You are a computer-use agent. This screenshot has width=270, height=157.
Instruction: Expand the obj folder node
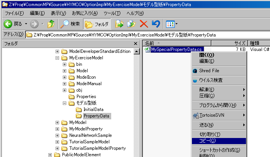coord(65,90)
